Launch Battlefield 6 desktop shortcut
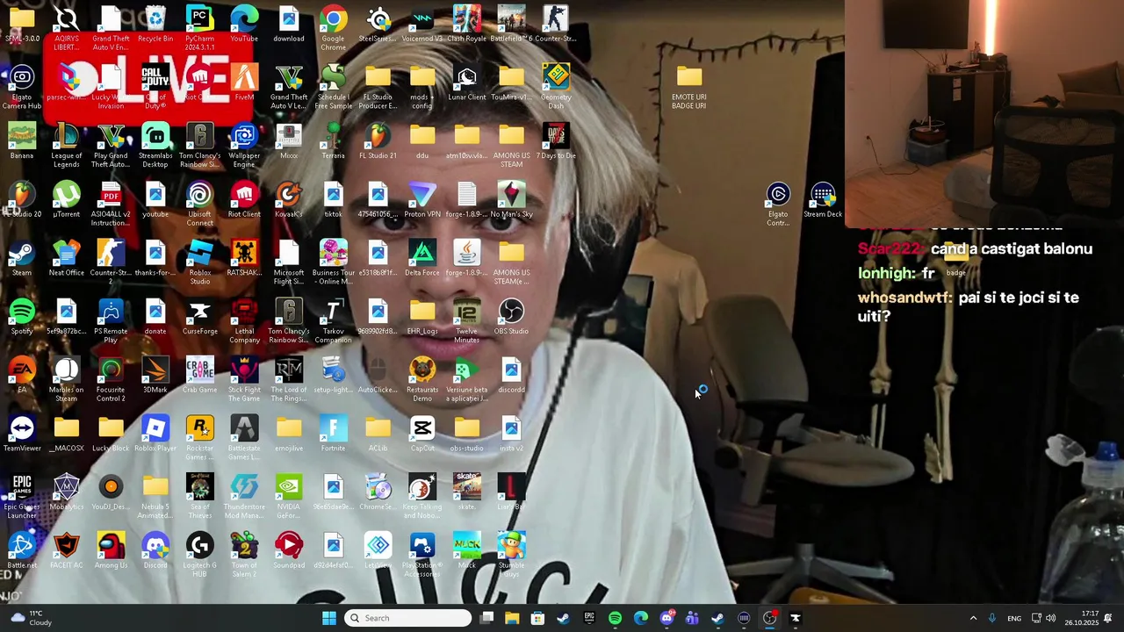Image resolution: width=1124 pixels, height=632 pixels. (511, 24)
